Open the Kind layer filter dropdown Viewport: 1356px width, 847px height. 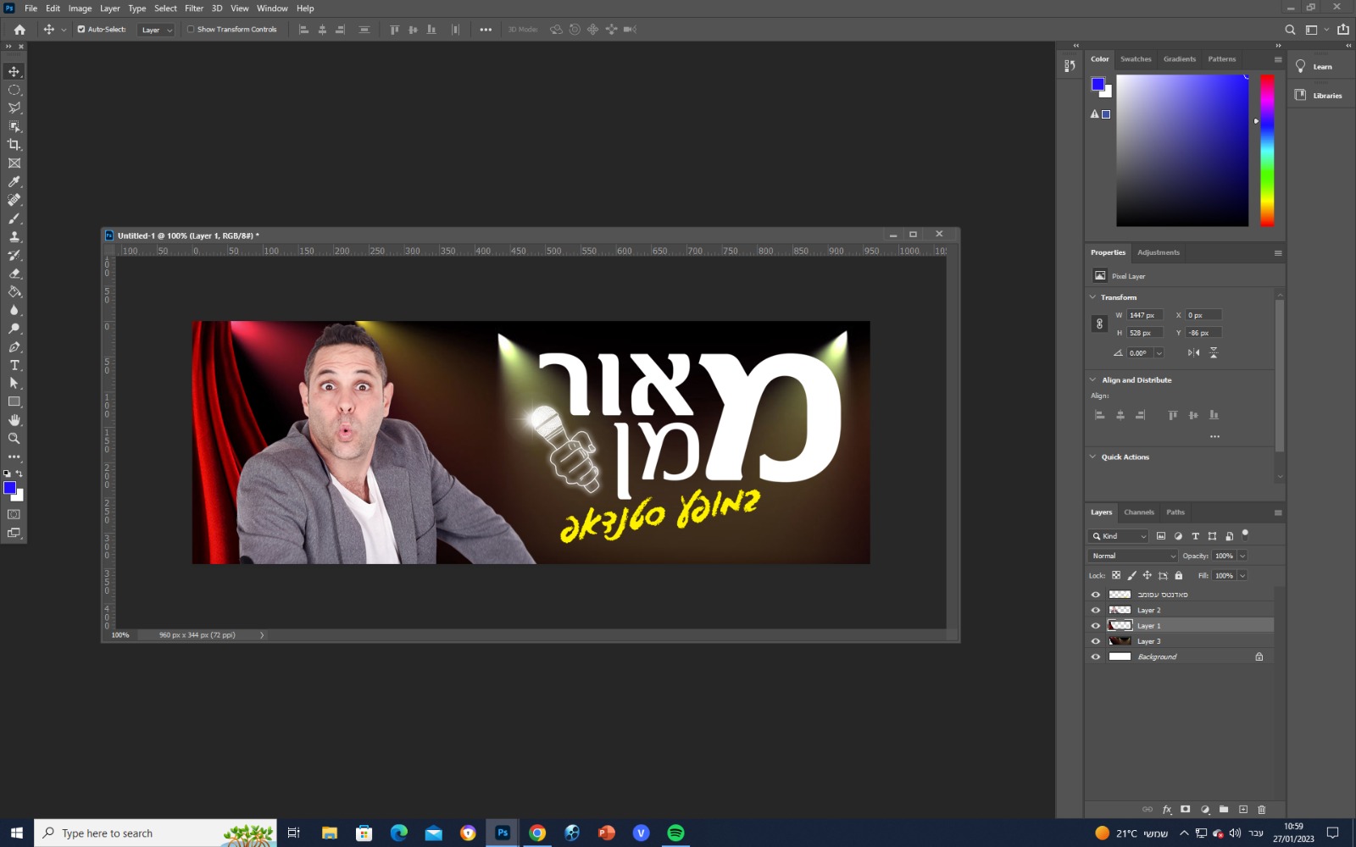[1119, 536]
